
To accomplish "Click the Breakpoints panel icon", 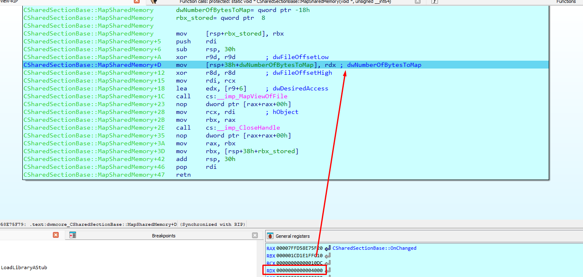I will (73, 235).
